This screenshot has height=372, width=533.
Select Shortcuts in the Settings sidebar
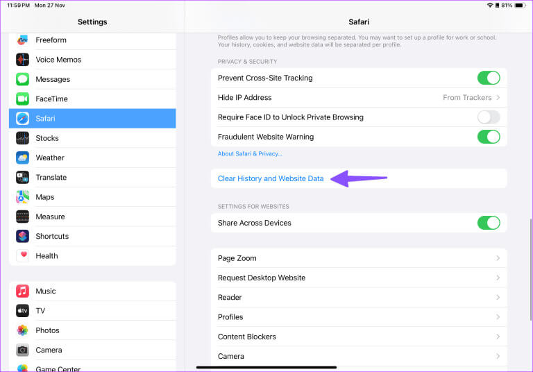tap(92, 237)
